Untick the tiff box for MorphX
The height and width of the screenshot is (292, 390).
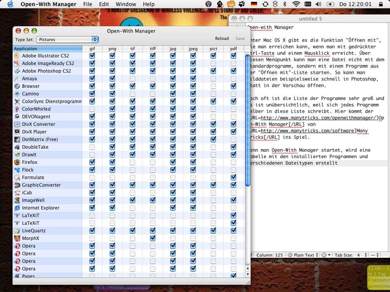[153, 238]
